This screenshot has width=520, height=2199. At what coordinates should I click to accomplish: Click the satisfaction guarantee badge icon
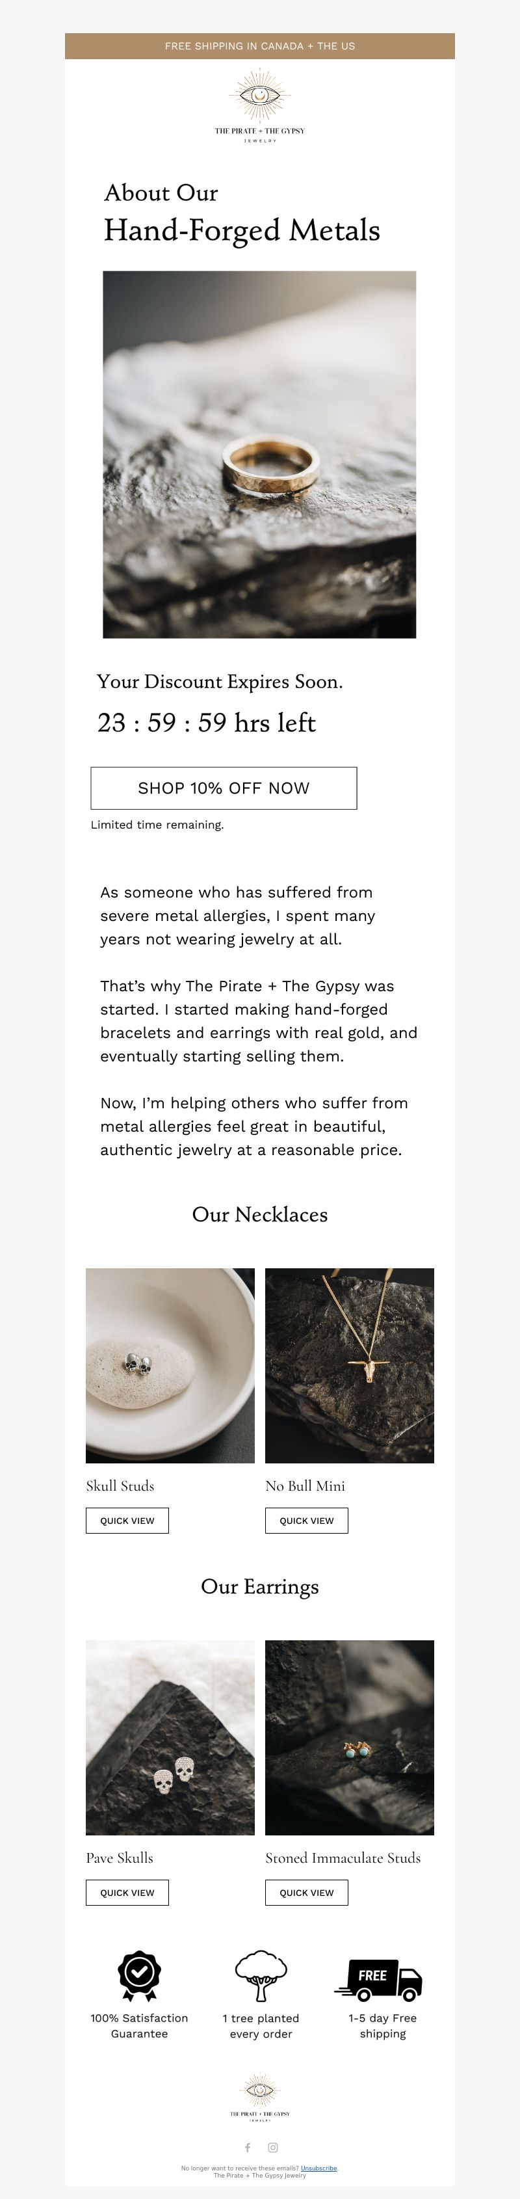pyautogui.click(x=139, y=1976)
